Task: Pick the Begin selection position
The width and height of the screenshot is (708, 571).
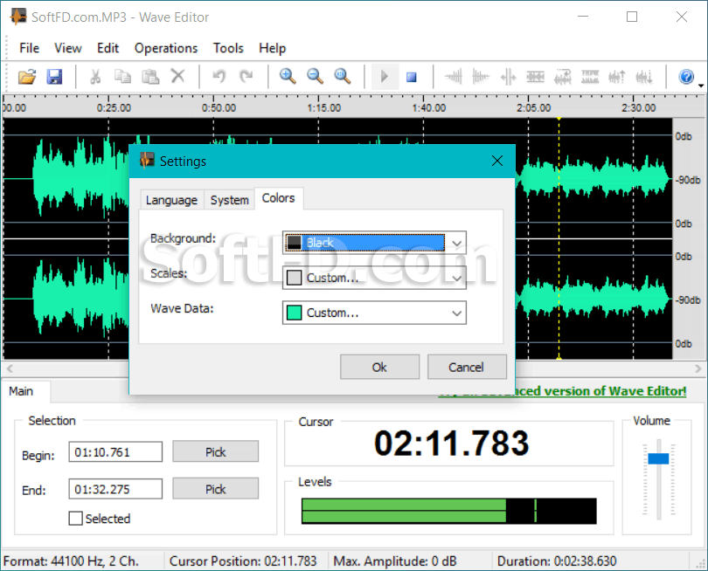Action: [215, 451]
